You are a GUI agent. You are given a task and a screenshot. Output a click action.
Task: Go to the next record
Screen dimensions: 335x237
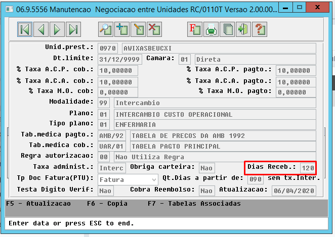pos(57,29)
